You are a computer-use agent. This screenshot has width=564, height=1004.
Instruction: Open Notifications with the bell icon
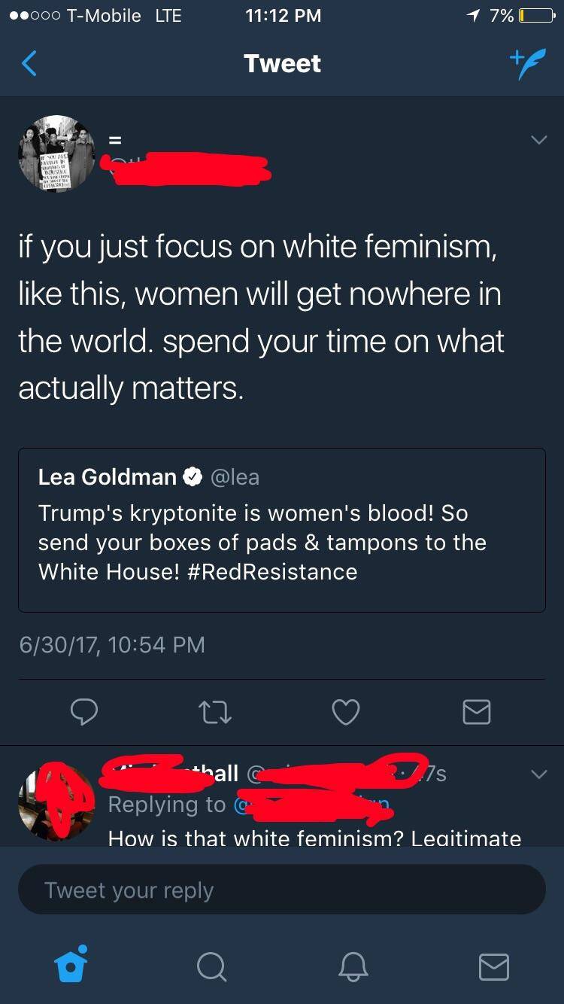(353, 968)
